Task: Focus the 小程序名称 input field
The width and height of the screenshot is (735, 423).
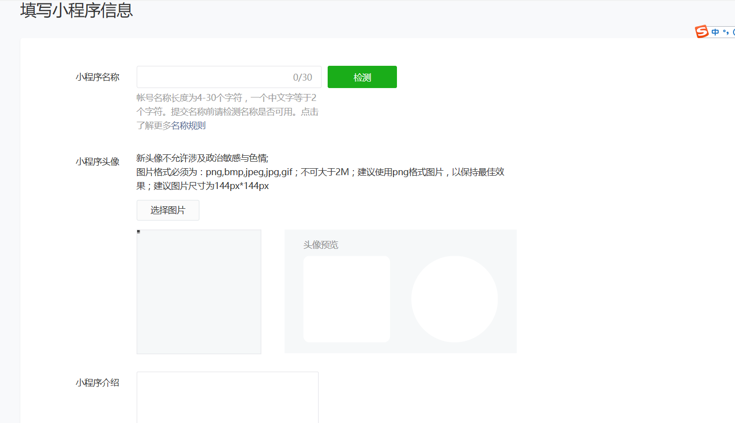Action: click(213, 77)
